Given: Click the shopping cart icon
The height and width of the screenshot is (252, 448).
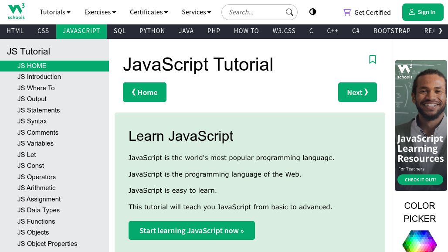Looking at the screenshot, I should (347, 12).
